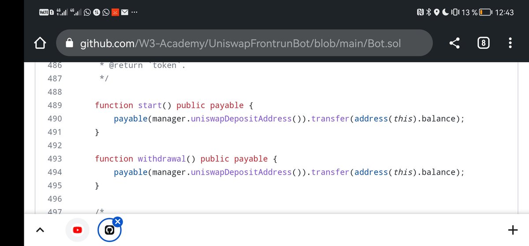Select line number 491
529x246 pixels.
pyautogui.click(x=55, y=132)
